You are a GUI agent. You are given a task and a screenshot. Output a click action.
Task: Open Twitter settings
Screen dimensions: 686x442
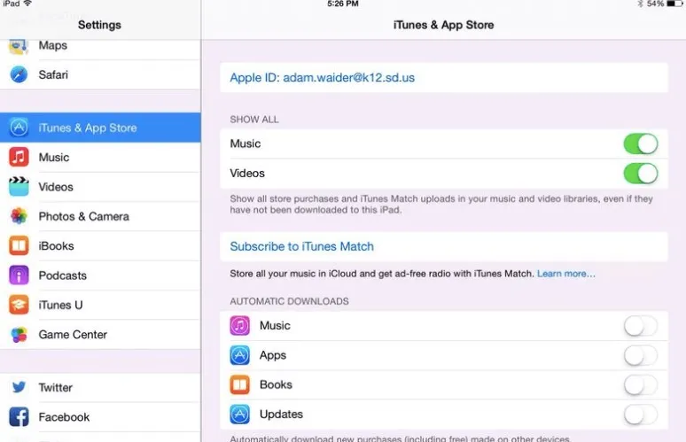pos(100,387)
